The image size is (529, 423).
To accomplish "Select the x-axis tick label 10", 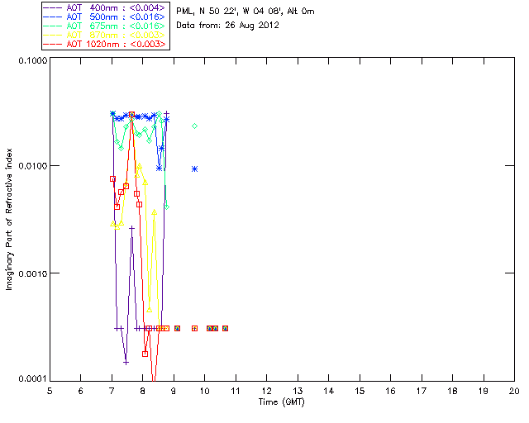I will pos(204,391).
